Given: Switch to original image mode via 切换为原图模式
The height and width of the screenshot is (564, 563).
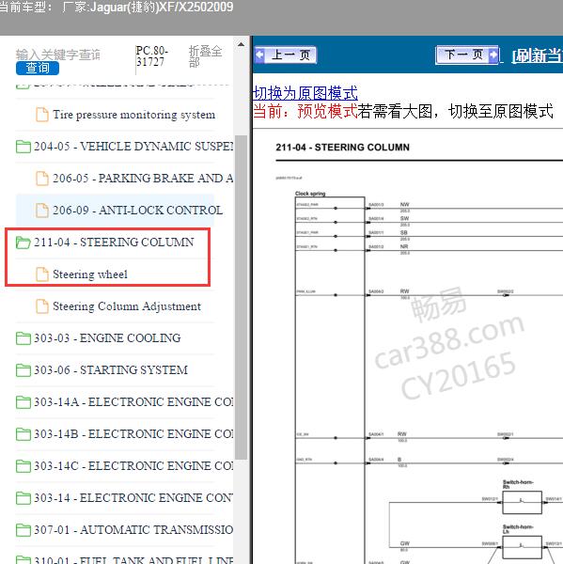Looking at the screenshot, I should 305,93.
